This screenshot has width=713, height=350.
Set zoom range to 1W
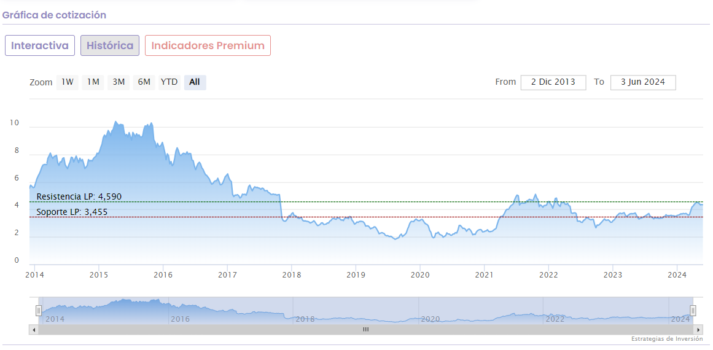(x=68, y=82)
